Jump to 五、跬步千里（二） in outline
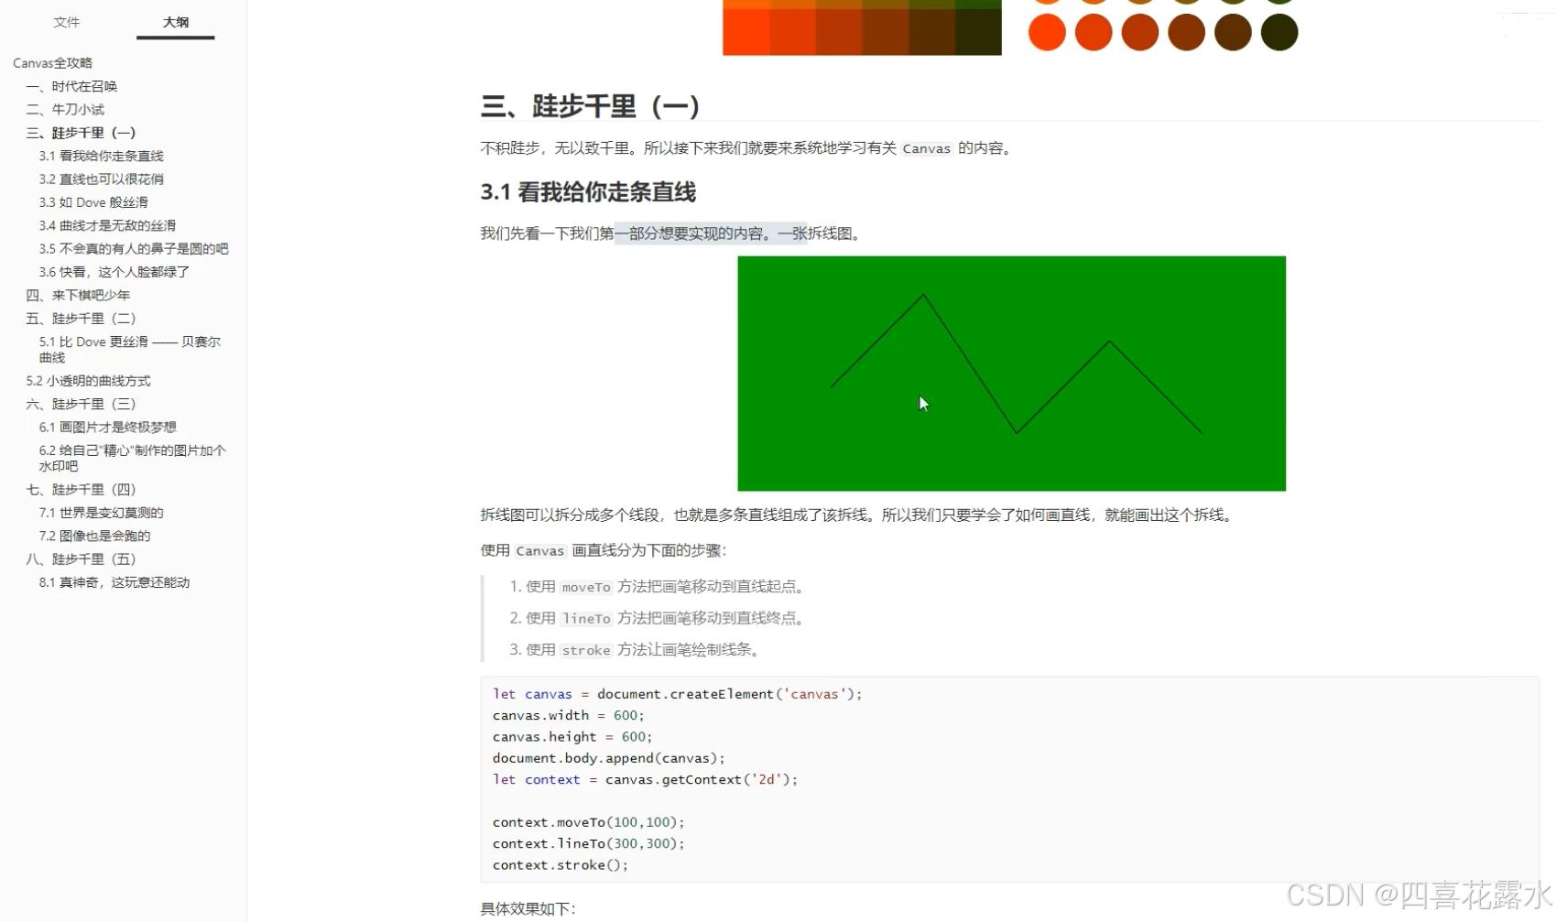The height and width of the screenshot is (922, 1557). [81, 319]
